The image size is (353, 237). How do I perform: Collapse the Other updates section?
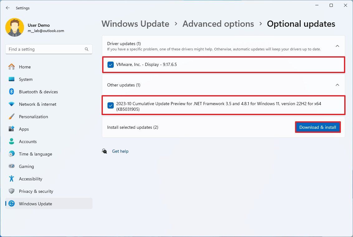(337, 85)
